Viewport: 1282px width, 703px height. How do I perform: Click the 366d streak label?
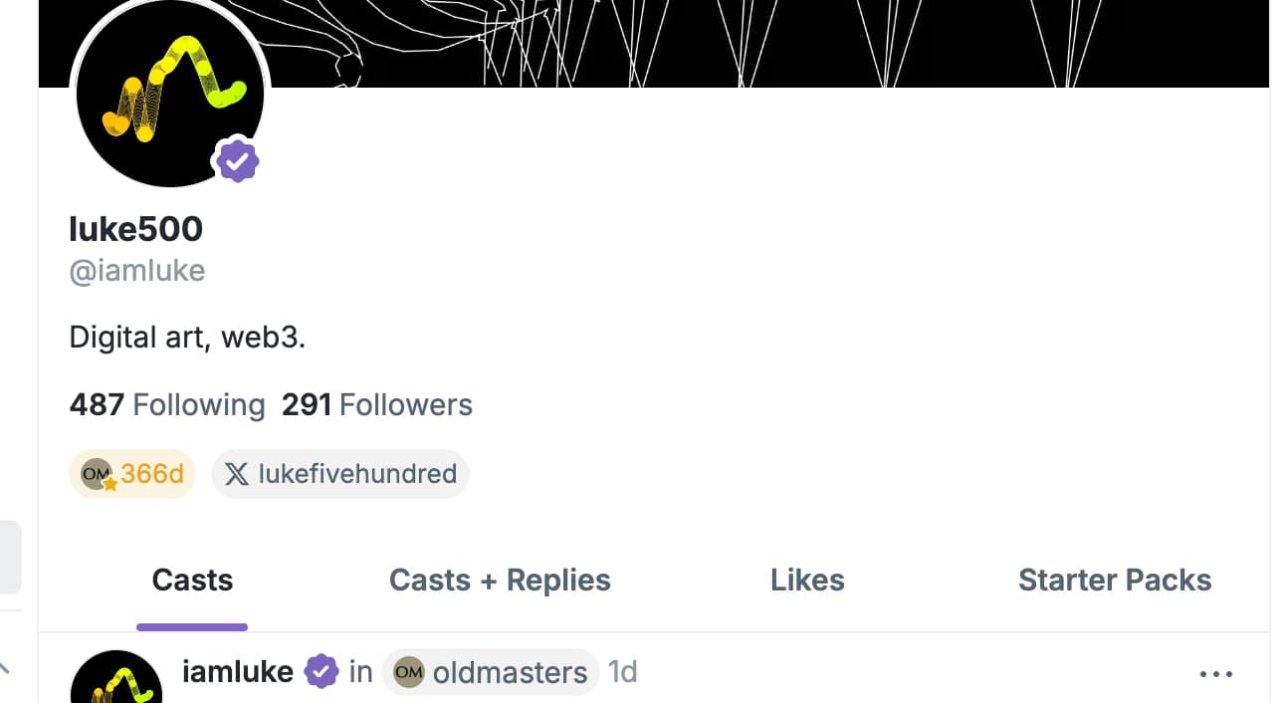tap(152, 474)
